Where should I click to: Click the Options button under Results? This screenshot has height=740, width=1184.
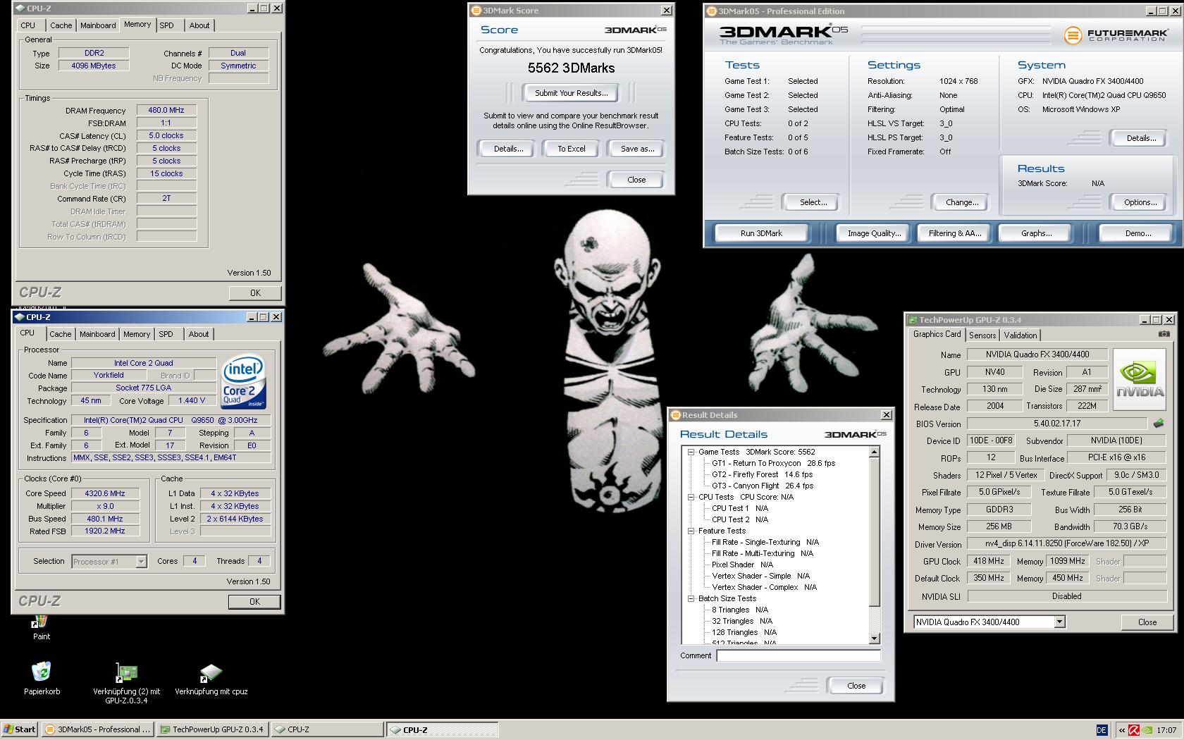pos(1140,202)
